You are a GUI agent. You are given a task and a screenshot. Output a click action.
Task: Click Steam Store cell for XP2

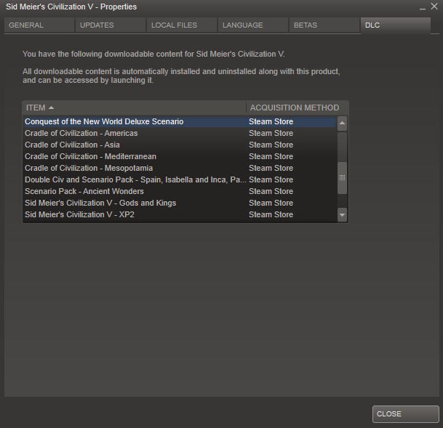coord(271,214)
